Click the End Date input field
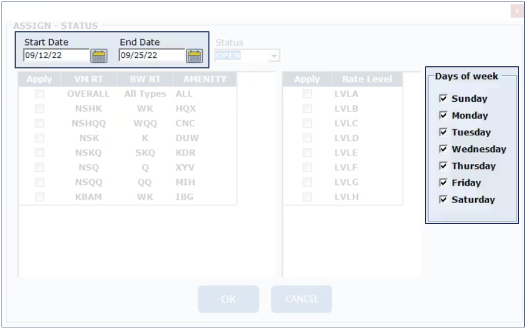The image size is (527, 330). coord(151,55)
